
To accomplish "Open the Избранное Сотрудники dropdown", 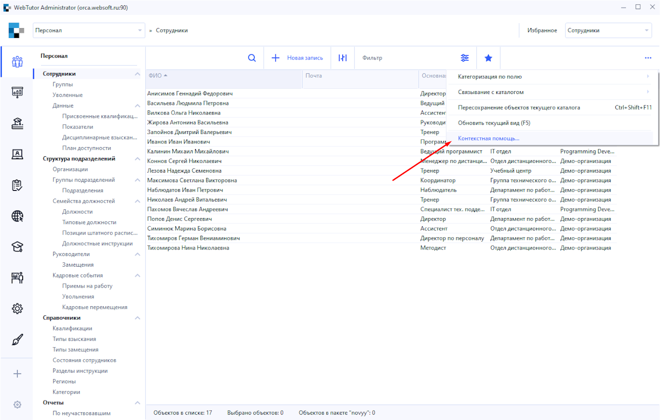I will pos(608,31).
